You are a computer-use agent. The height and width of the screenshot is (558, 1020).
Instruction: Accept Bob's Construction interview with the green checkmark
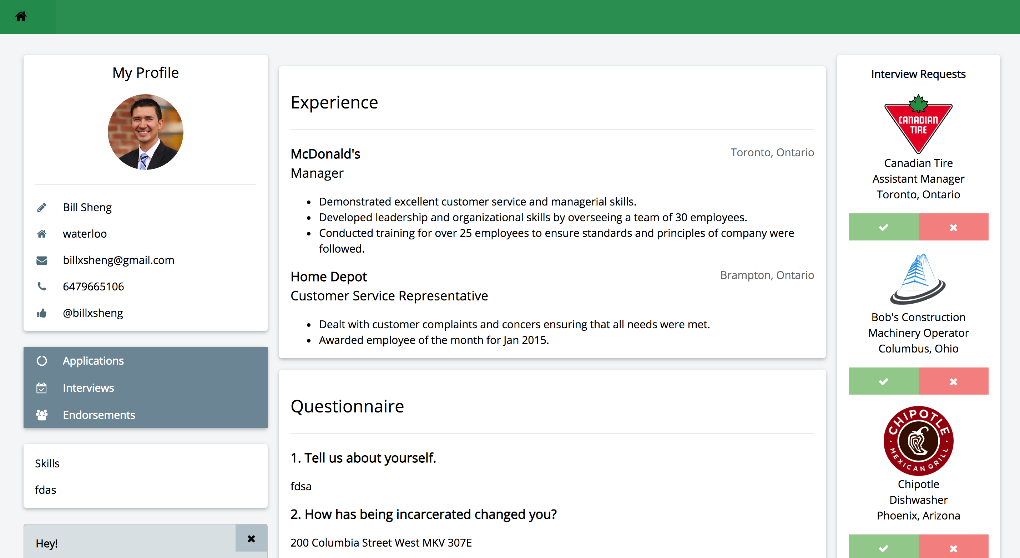(883, 381)
